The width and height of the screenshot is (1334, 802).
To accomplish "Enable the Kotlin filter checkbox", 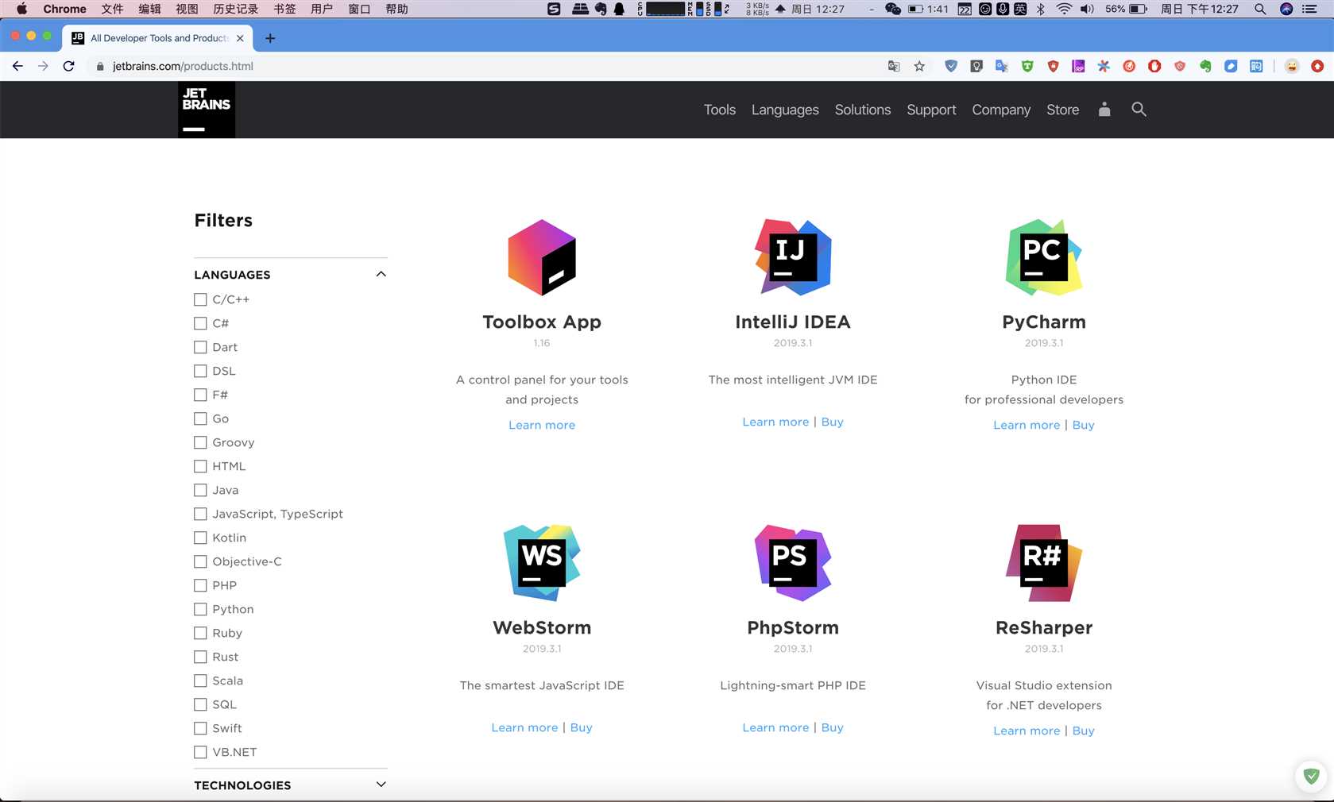I will [x=200, y=538].
